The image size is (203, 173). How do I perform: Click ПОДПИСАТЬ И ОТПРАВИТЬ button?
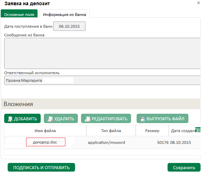(x=41, y=167)
